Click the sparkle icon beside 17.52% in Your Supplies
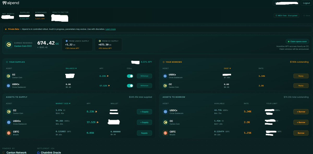The image size is (313, 154). click(x=109, y=85)
